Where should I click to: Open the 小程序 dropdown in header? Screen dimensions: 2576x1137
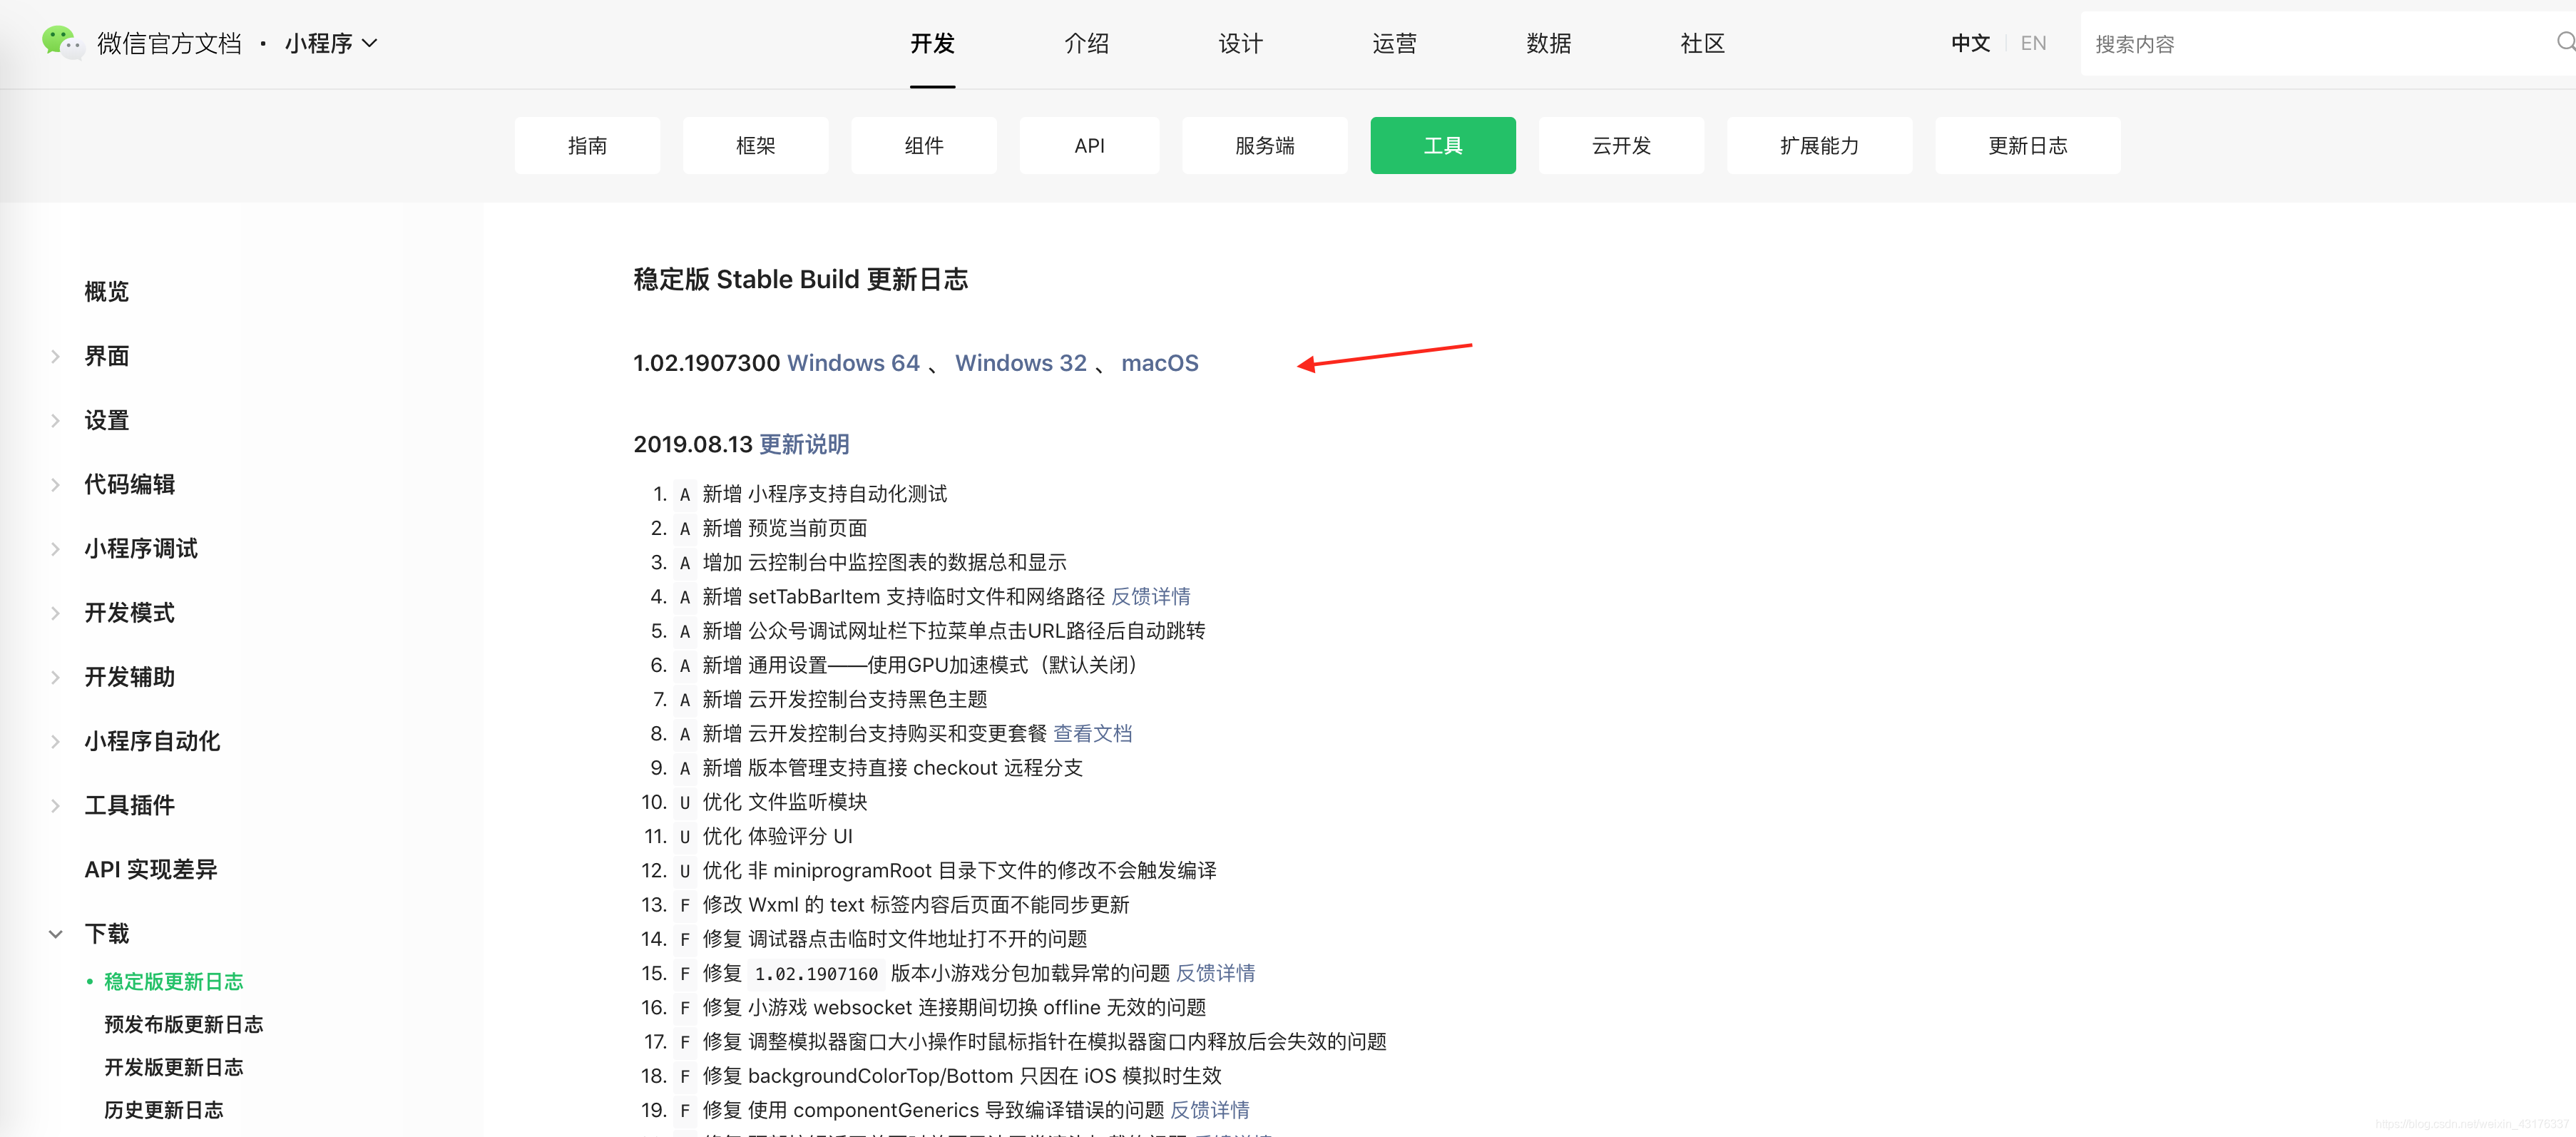click(x=331, y=43)
